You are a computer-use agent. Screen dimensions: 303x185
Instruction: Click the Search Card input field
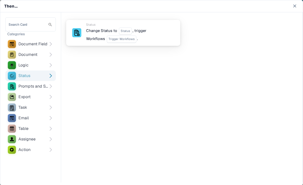tap(31, 24)
